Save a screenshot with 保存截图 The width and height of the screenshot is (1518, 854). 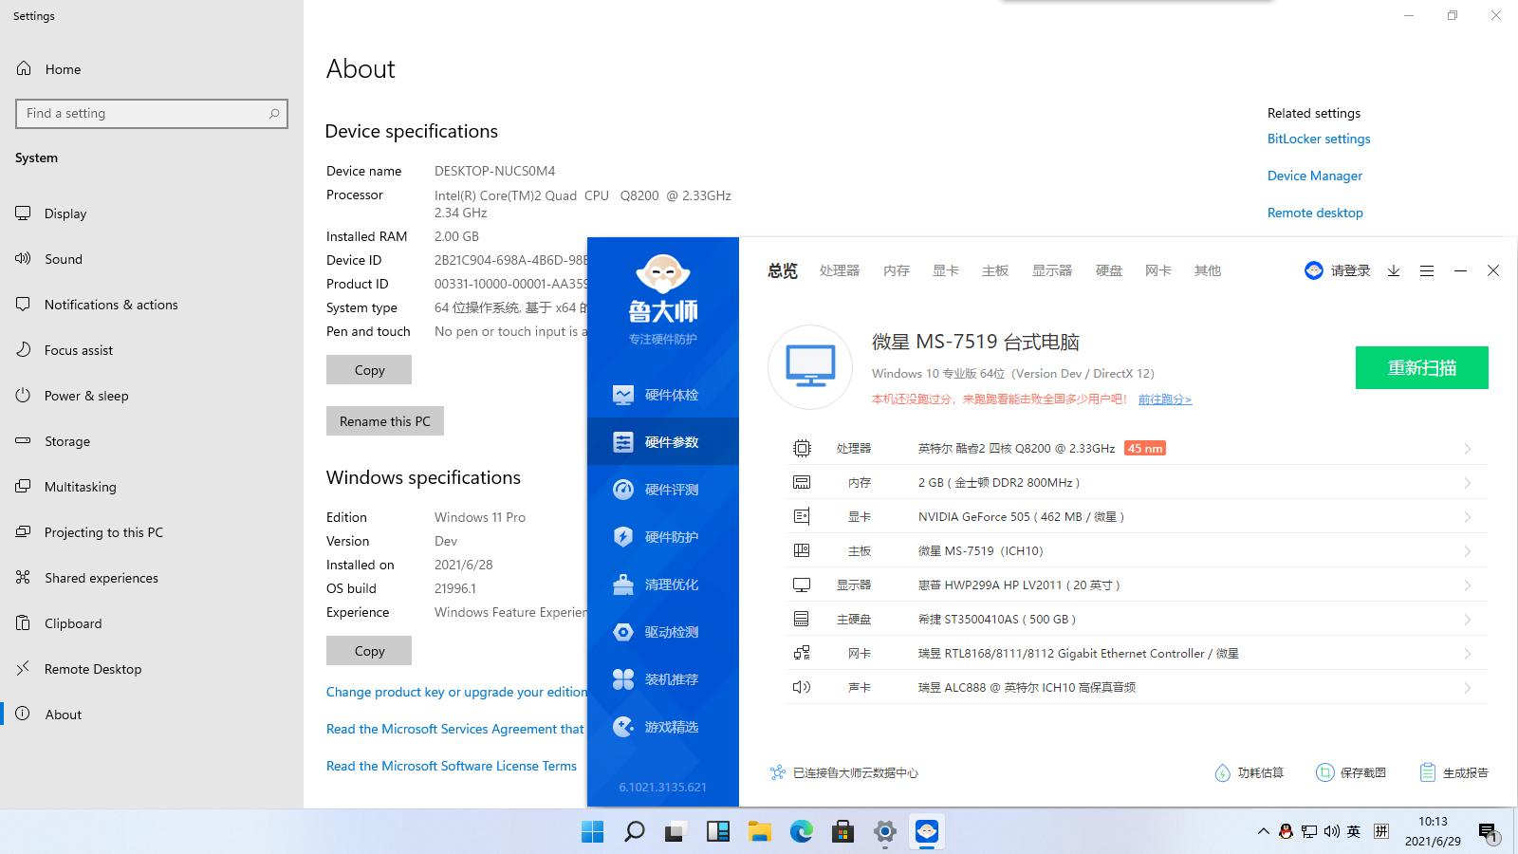pyautogui.click(x=1352, y=771)
